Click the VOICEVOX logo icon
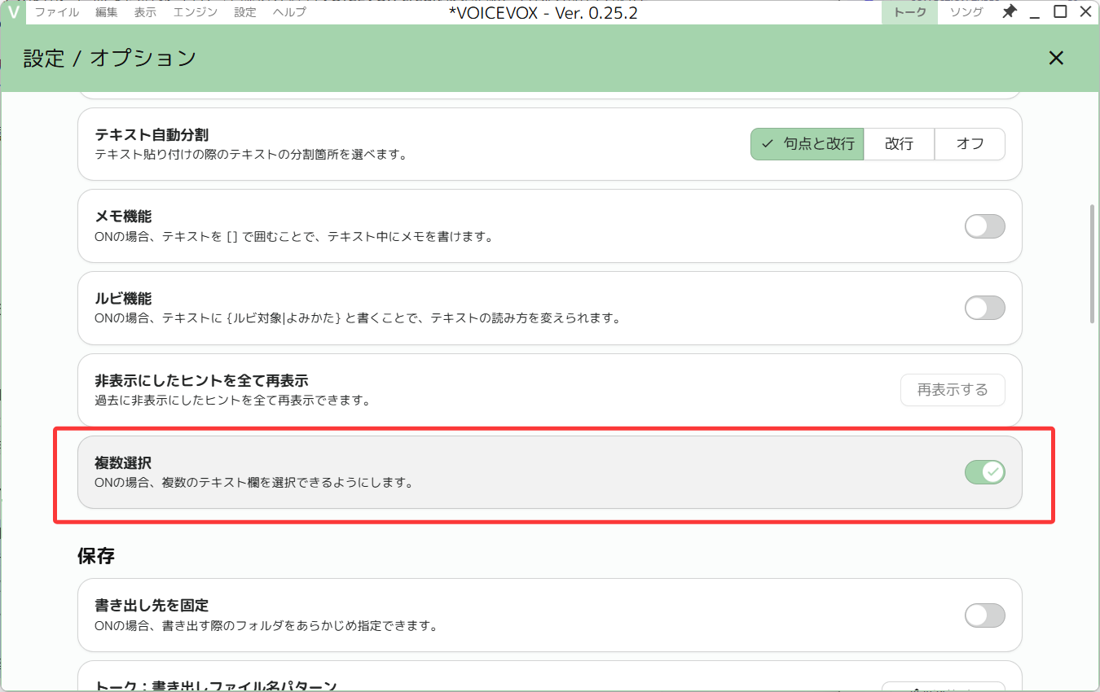The width and height of the screenshot is (1100, 692). pyautogui.click(x=12, y=12)
